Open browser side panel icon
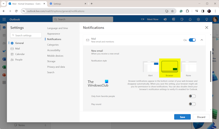Viewport: 219px width, 129px height. click(203, 11)
